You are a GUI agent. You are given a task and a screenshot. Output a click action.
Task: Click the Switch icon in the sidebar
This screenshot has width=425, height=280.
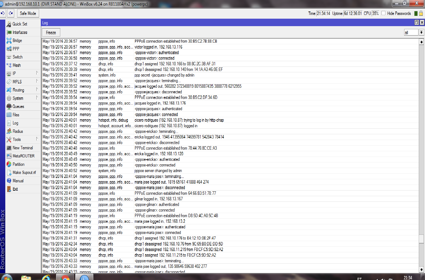(x=9, y=57)
